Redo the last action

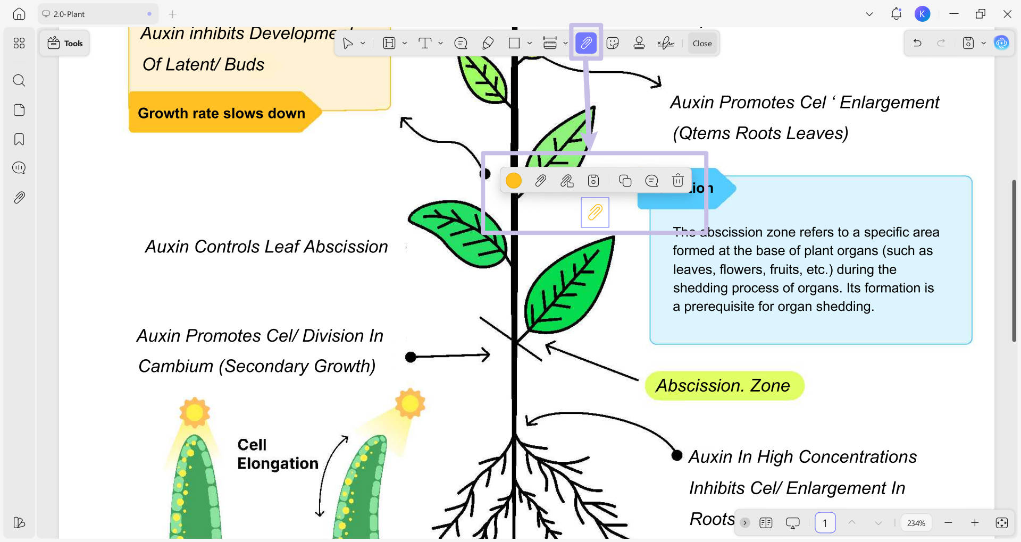click(941, 43)
